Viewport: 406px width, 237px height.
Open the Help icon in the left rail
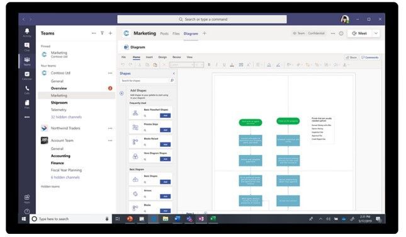[27, 211]
